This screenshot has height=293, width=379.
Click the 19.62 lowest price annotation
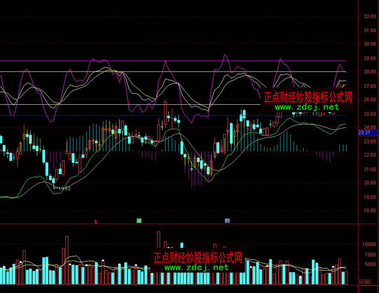pos(63,188)
